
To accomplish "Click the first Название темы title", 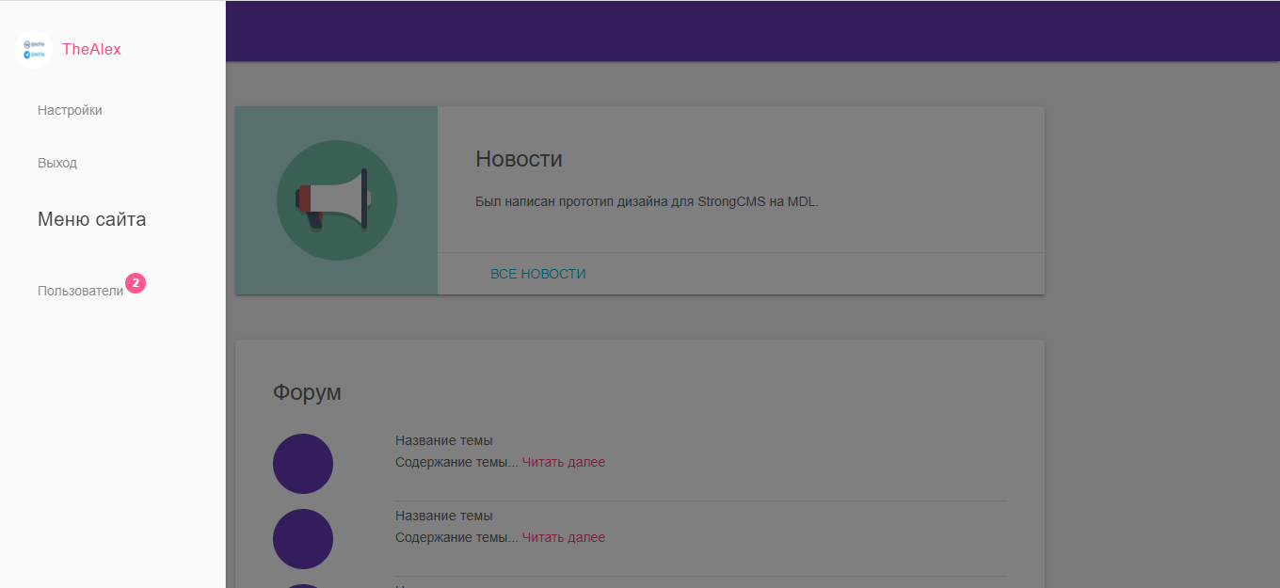I will [x=443, y=440].
